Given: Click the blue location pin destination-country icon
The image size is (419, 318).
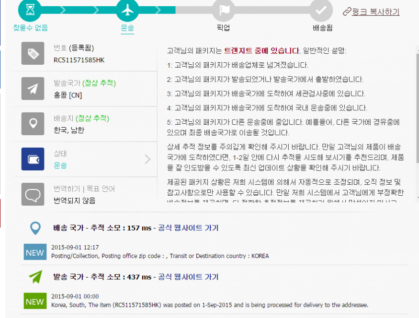Looking at the screenshot, I should tap(35, 228).
